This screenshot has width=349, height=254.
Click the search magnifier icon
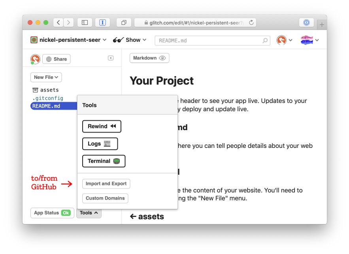[x=265, y=41]
